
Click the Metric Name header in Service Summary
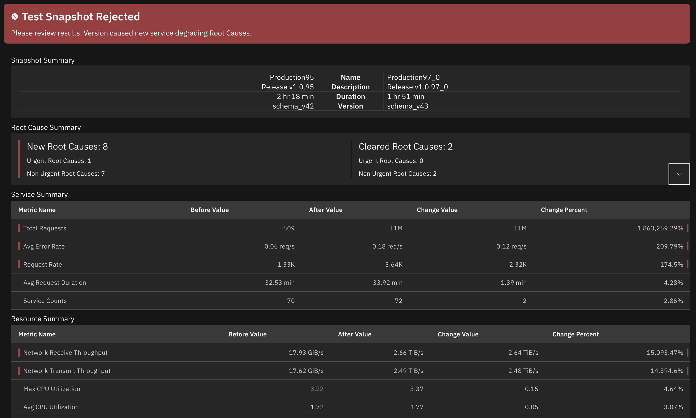coord(37,210)
